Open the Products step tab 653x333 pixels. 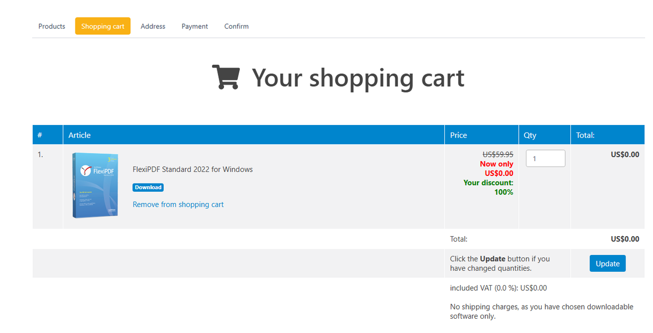52,26
